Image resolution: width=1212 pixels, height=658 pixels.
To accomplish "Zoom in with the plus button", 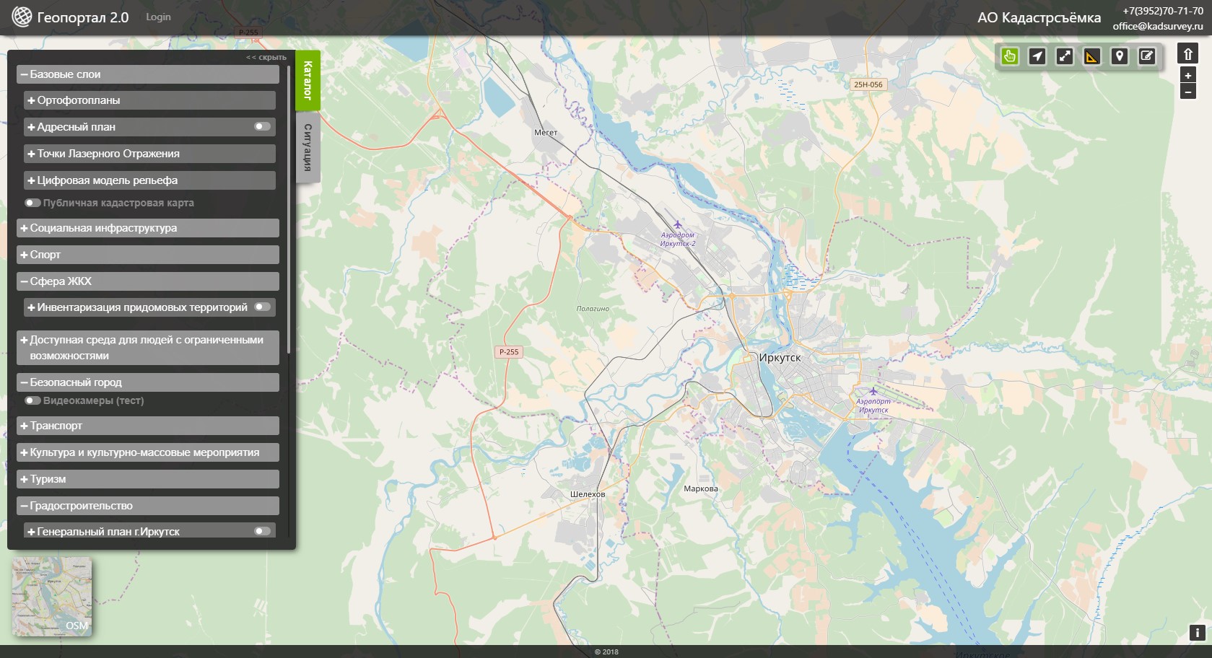I will [1187, 76].
